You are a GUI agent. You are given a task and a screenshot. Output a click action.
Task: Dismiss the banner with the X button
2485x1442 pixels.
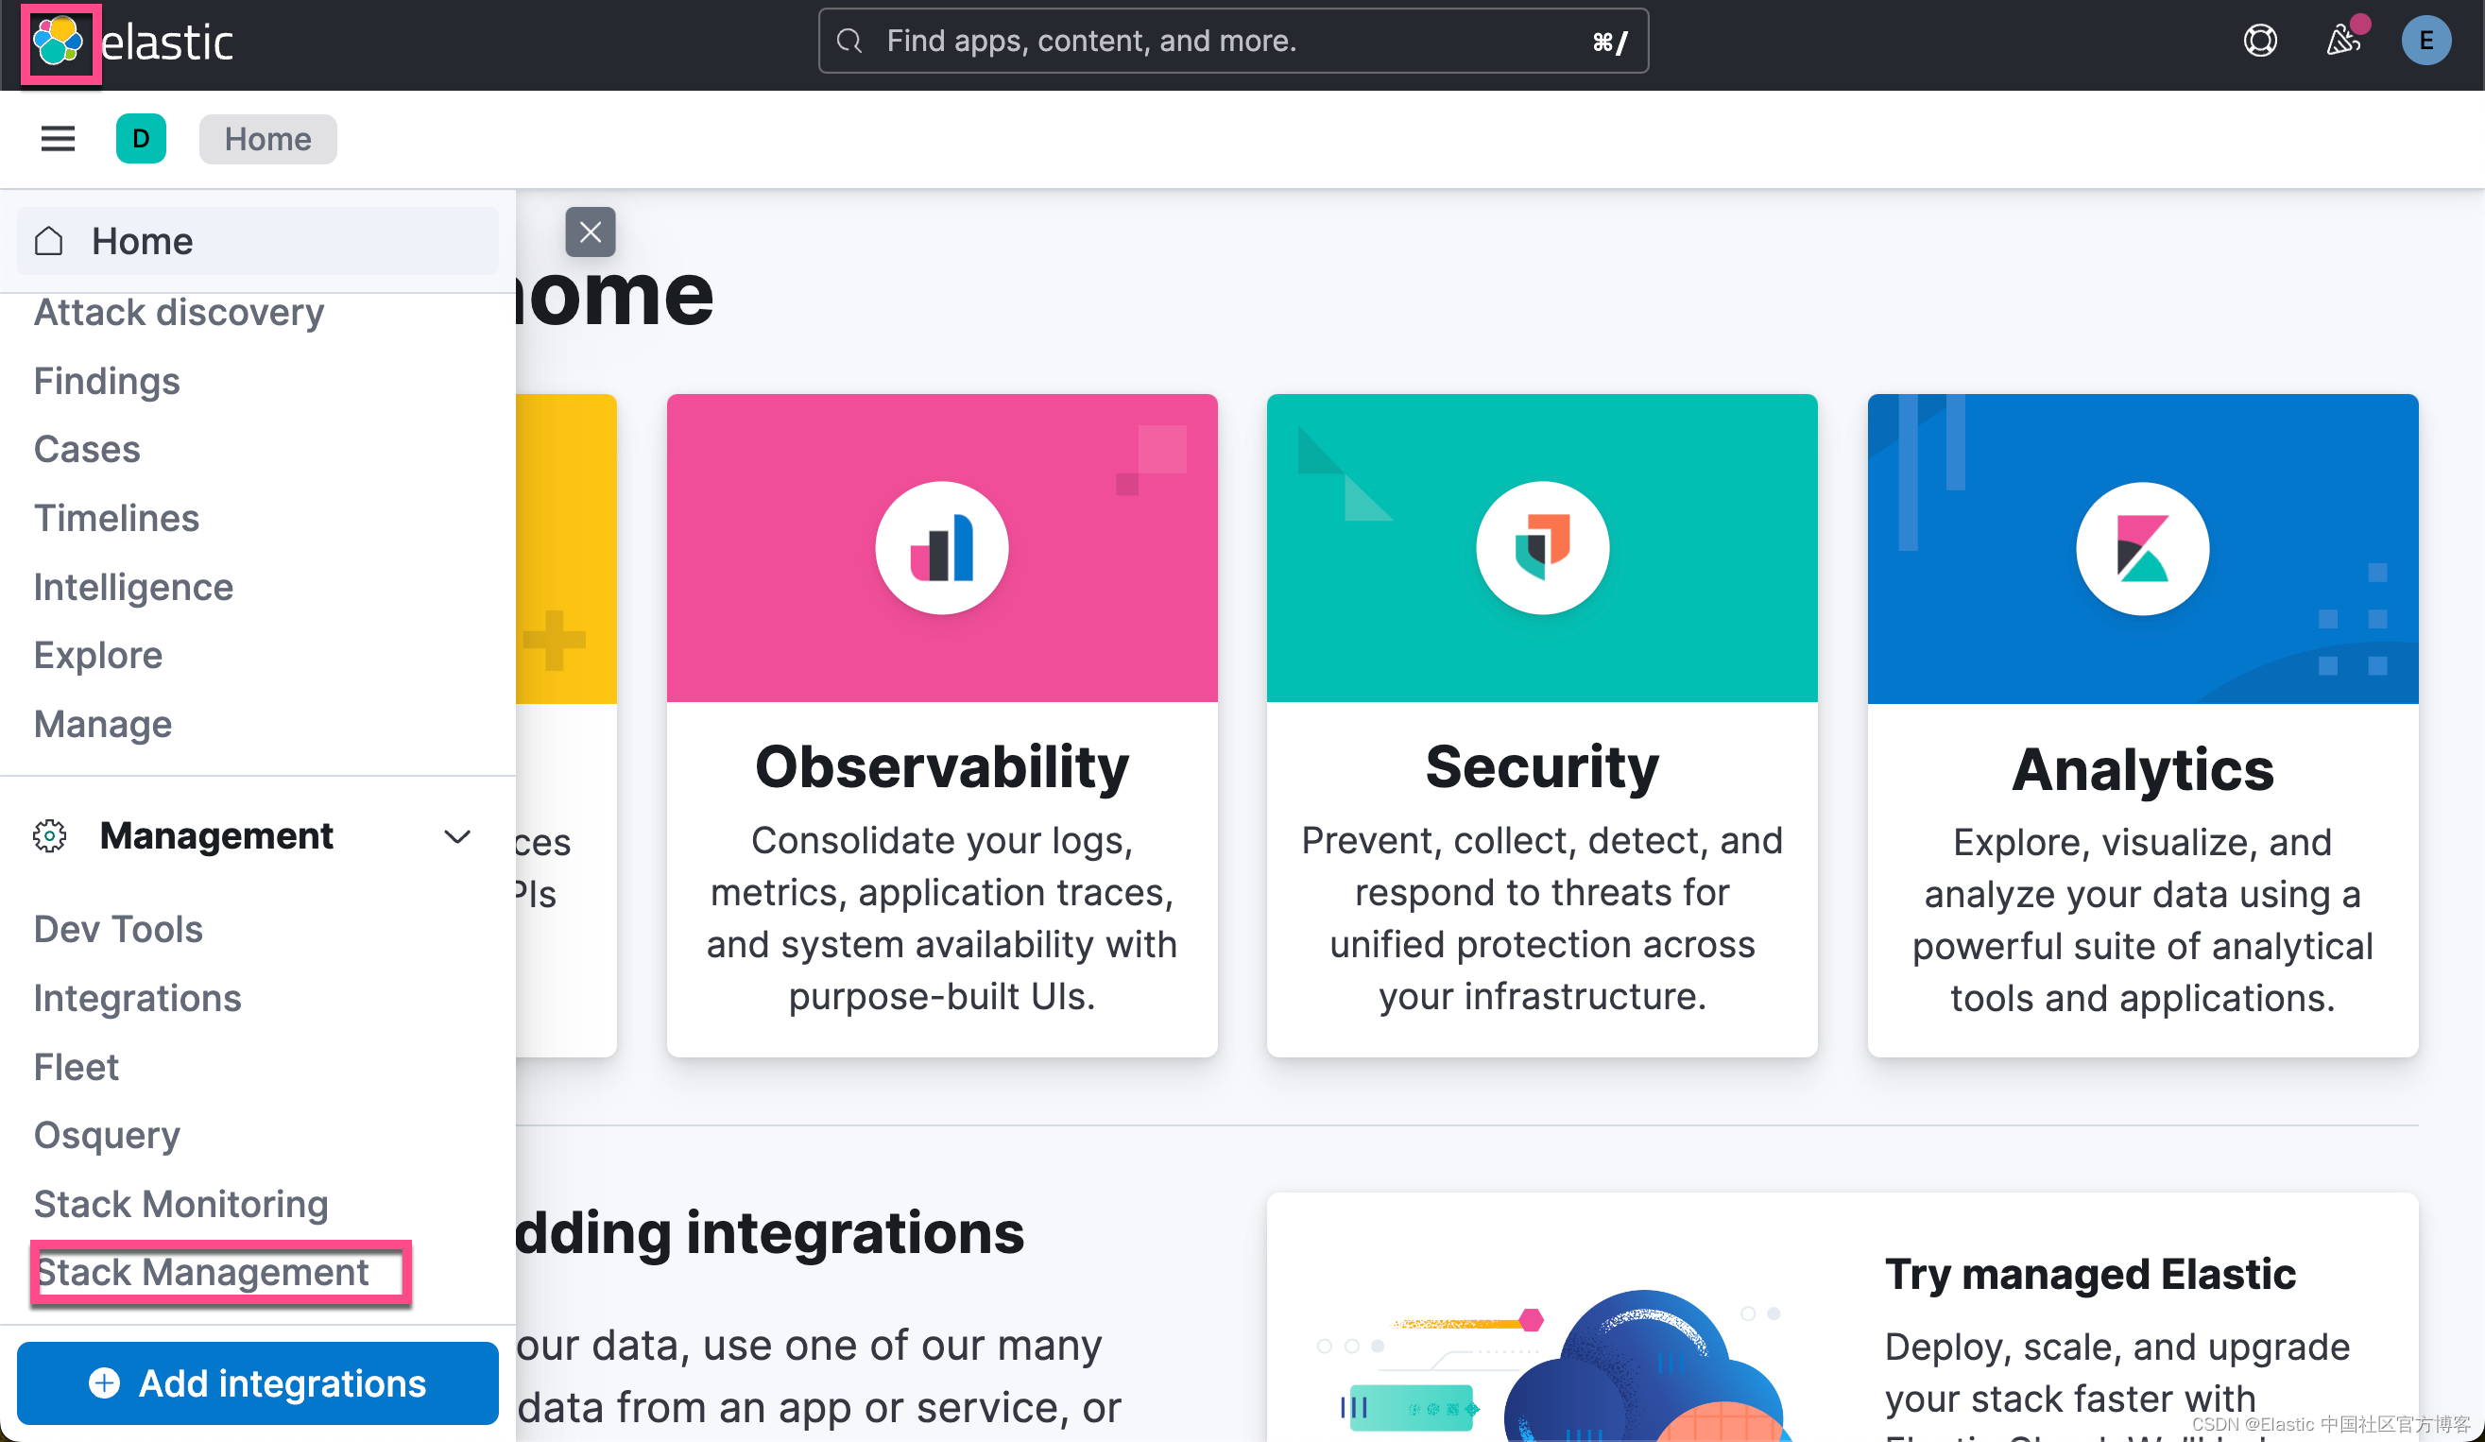coord(590,232)
